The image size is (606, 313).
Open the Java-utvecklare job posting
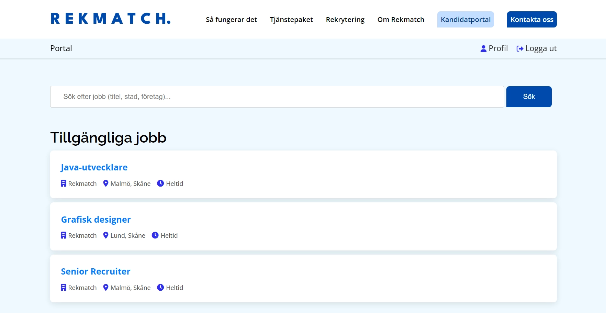coord(94,167)
